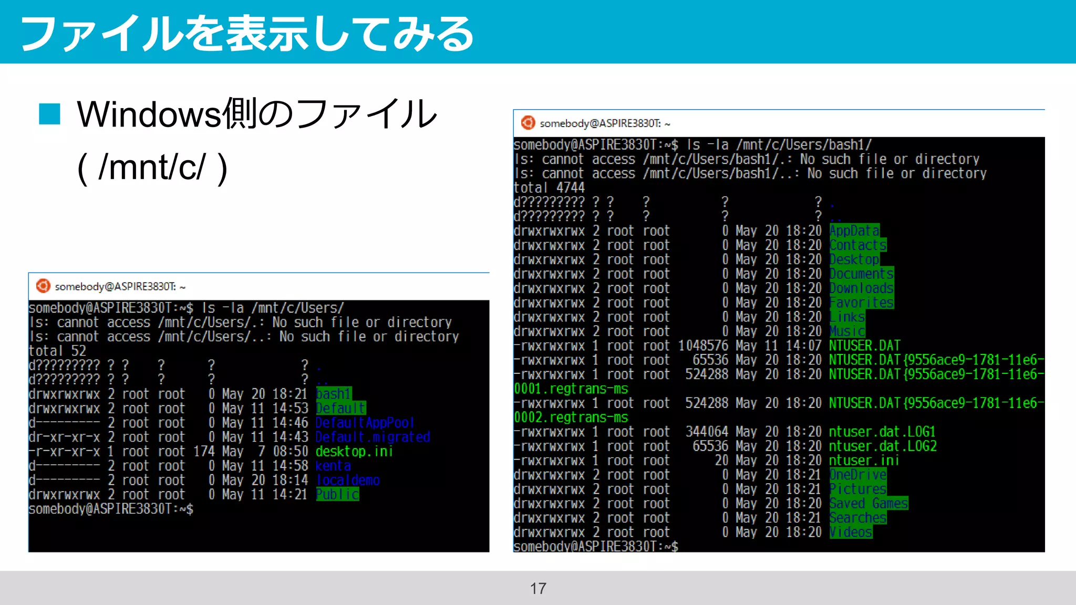Select the 0002.regtrans-ms line
Viewport: 1076px width, 605px height.
click(x=571, y=418)
